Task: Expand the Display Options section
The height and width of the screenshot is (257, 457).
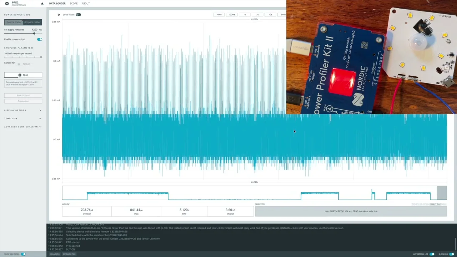Action: coord(23,110)
